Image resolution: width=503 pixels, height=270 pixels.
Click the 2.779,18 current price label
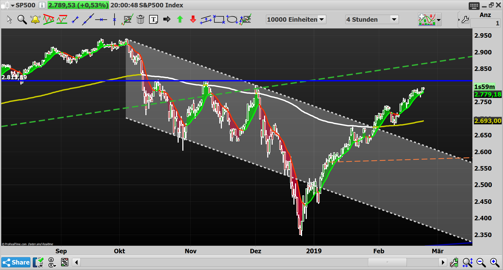(x=488, y=94)
